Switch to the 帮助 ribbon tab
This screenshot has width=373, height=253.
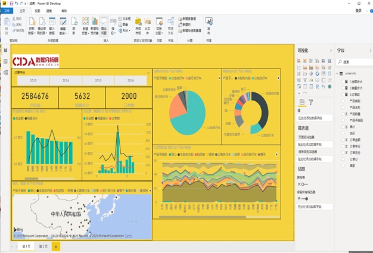coord(64,11)
